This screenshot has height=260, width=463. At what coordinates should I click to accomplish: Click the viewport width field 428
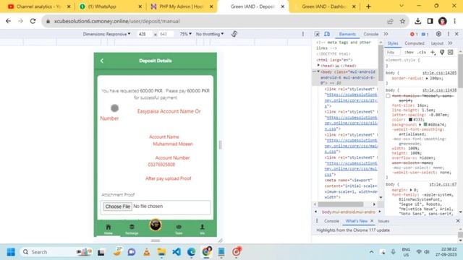coord(145,34)
